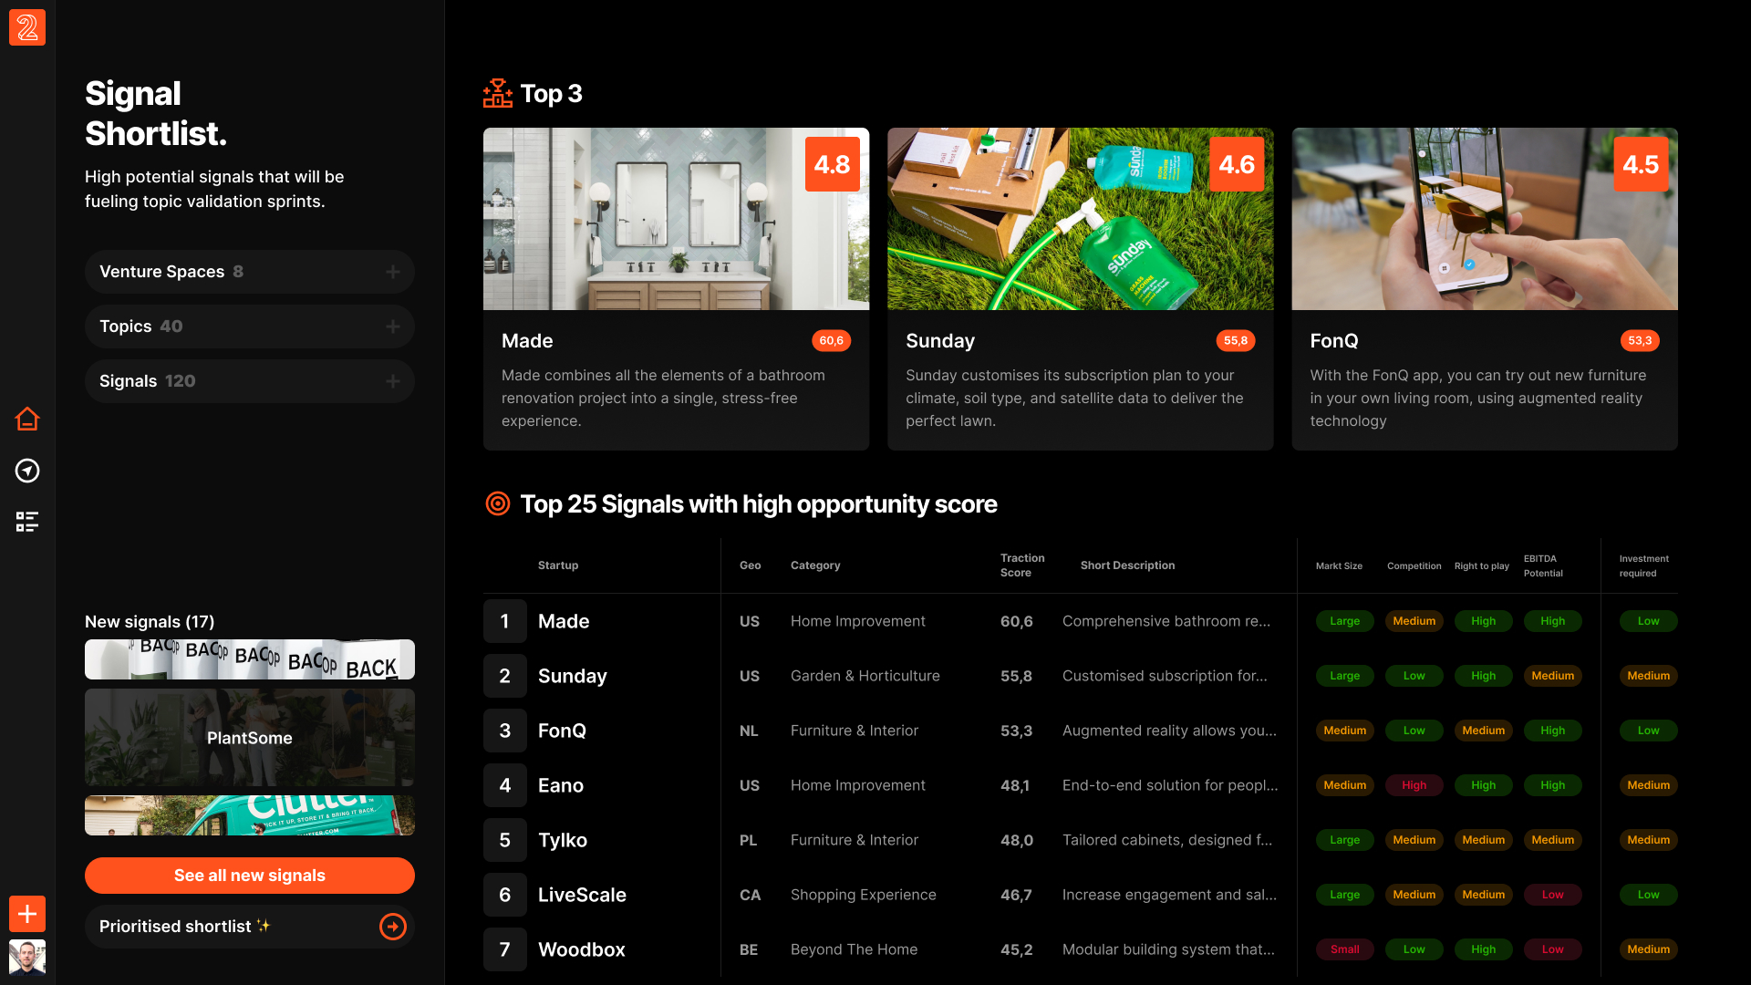Select the Woodbox row in the table
1751x985 pixels.
coord(1080,949)
